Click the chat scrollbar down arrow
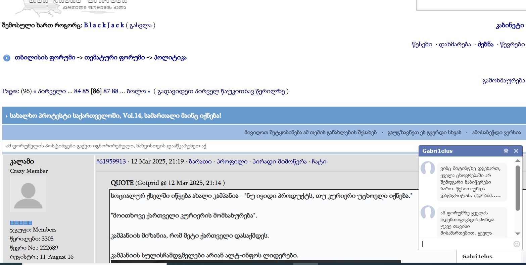Image resolution: width=526 pixels, height=265 pixels. tap(518, 234)
